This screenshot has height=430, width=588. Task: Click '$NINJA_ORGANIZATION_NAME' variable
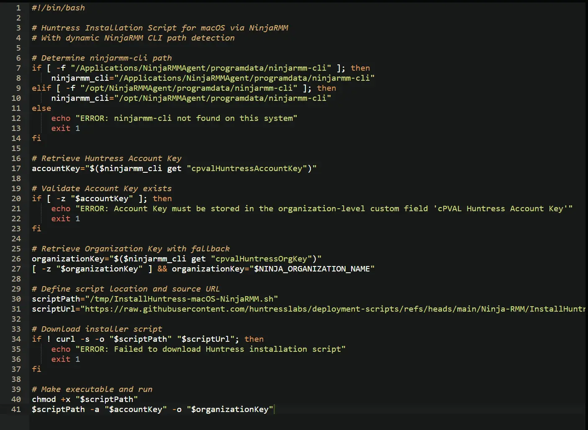pos(312,269)
